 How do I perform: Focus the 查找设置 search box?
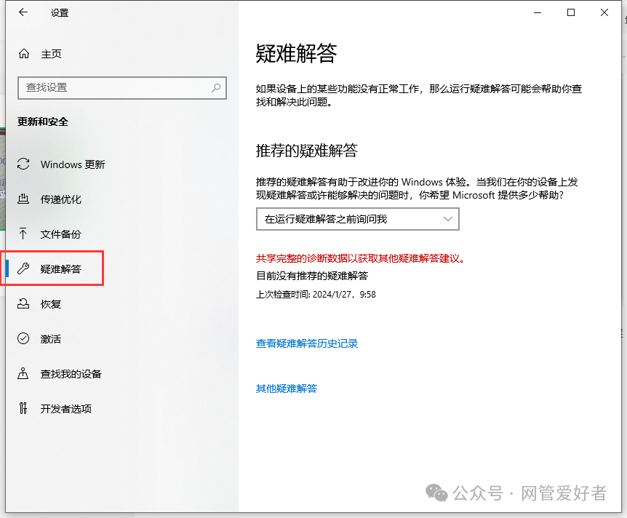pos(122,87)
